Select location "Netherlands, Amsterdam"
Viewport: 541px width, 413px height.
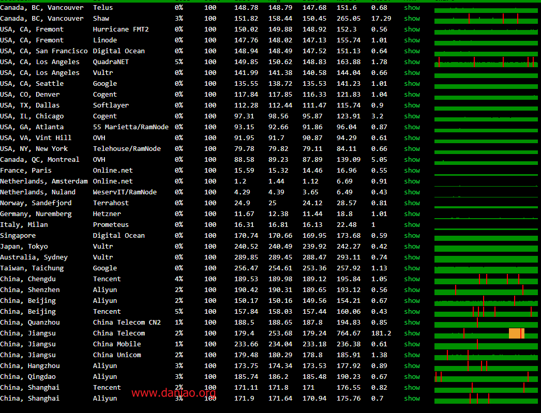[x=44, y=181]
